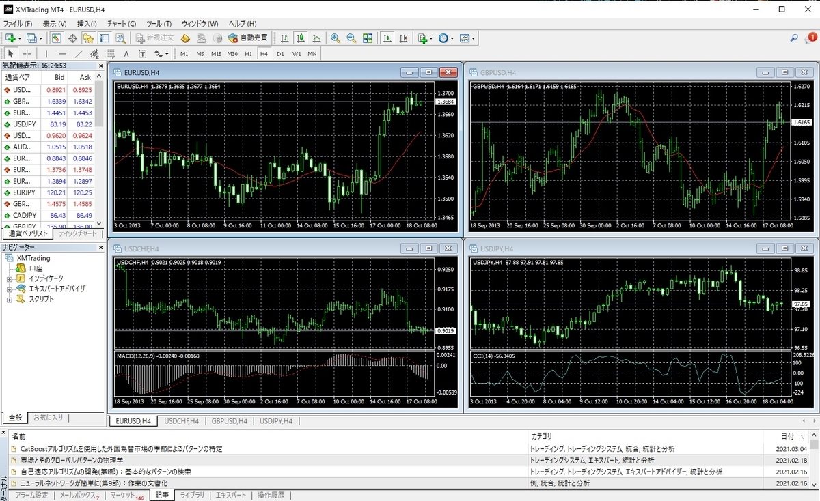Select the text label T tool
The height and width of the screenshot is (501, 820).
click(142, 53)
